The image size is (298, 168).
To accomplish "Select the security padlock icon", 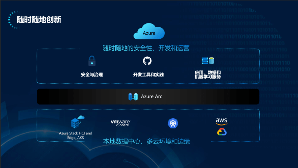I will [92, 61].
